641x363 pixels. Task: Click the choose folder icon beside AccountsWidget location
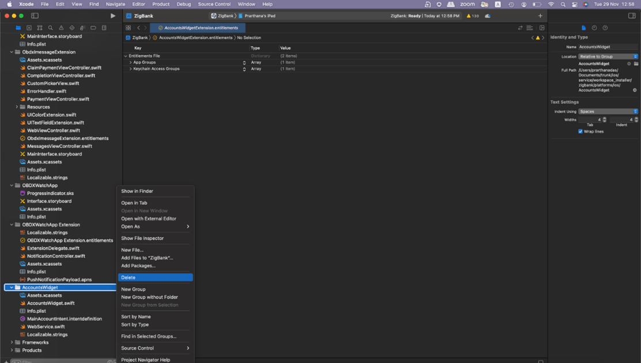click(636, 64)
